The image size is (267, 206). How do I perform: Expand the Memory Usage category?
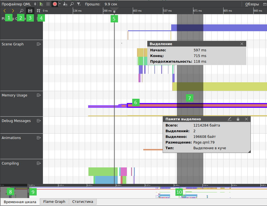(39, 95)
